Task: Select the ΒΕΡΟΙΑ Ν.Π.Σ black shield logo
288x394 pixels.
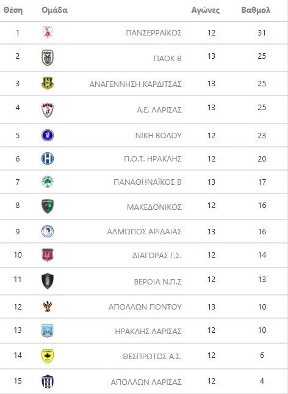Action: 48,281
